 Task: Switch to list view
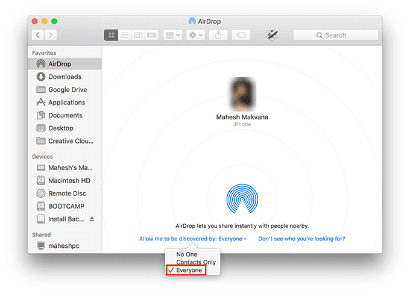pyautogui.click(x=125, y=35)
